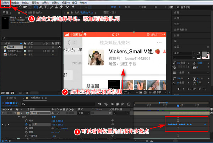Hide layer 预合成 1 with eye icon
Screen dimensions: 213x143
pyautogui.click(x=2, y=113)
